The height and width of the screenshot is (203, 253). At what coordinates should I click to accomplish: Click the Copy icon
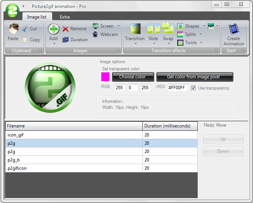[x=25, y=39]
